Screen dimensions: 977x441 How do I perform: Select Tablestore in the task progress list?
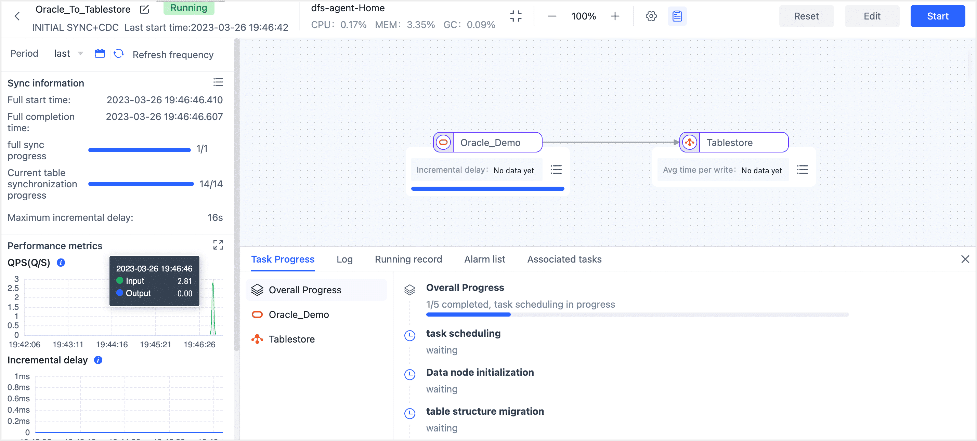click(291, 339)
